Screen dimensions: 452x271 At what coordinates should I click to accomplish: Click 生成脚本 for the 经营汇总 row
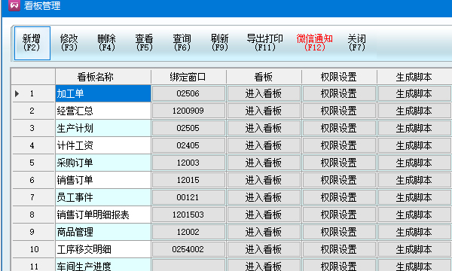tap(414, 111)
